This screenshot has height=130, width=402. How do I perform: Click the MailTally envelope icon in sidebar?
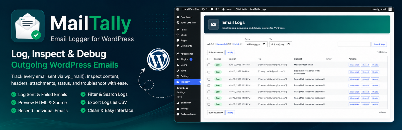point(178,82)
